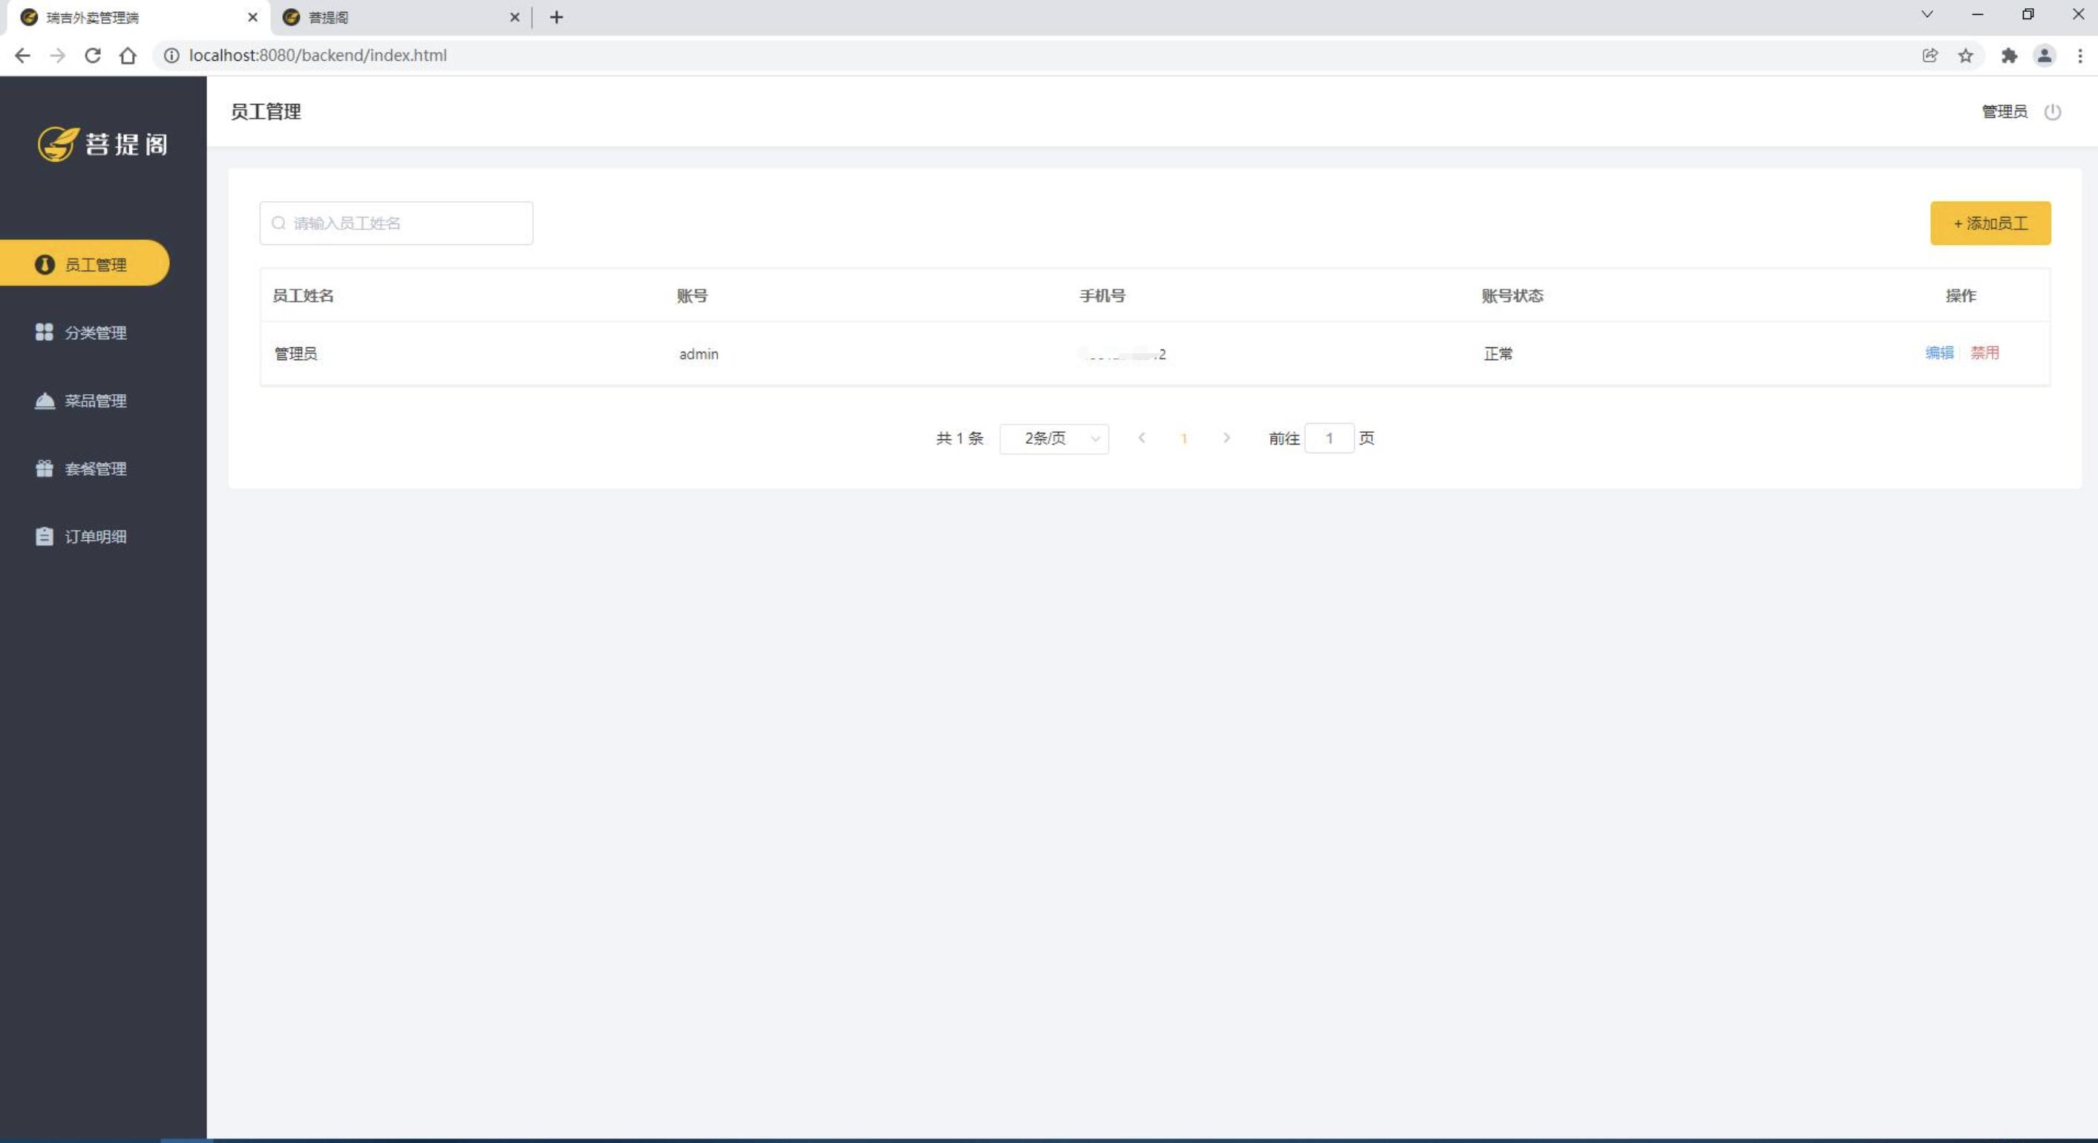This screenshot has width=2098, height=1143.
Task: Focus the 前往 page jump input
Action: click(1329, 439)
